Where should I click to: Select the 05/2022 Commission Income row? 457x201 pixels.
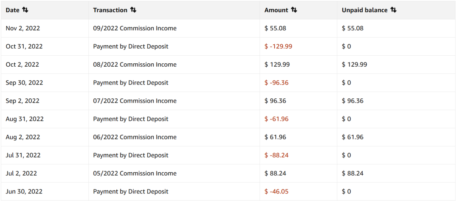135,174
